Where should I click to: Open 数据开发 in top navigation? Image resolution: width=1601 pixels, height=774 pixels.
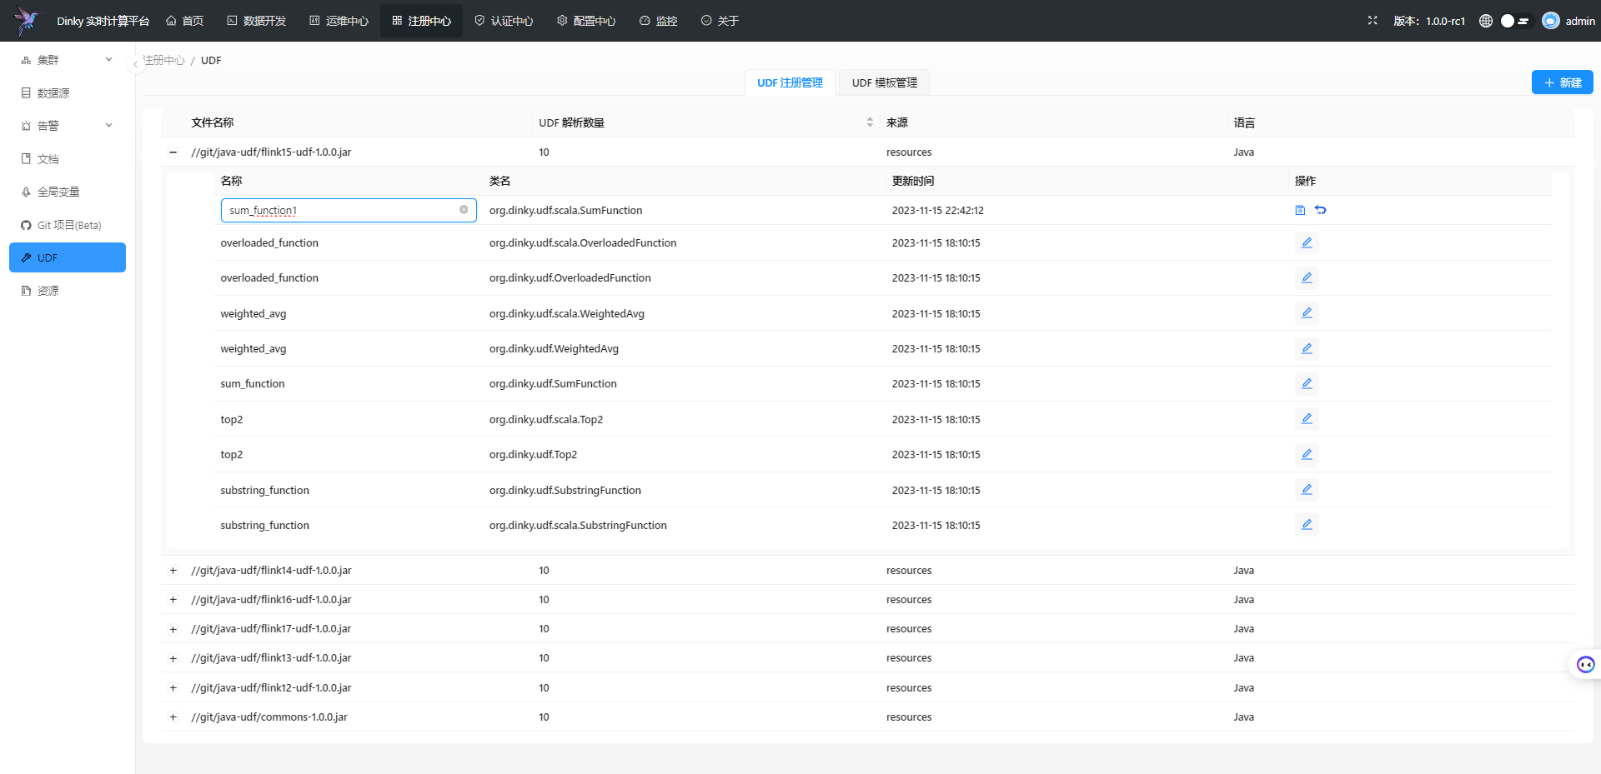(x=257, y=21)
